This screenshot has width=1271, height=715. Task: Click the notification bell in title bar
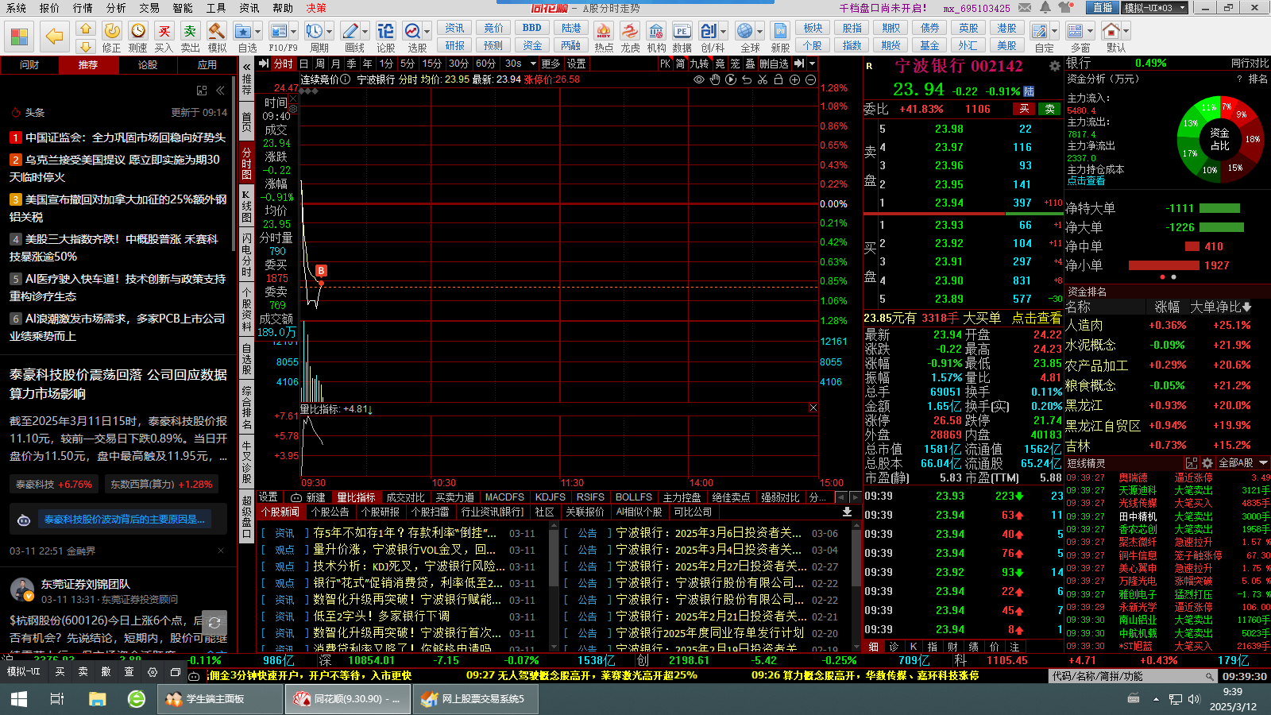1045,8
